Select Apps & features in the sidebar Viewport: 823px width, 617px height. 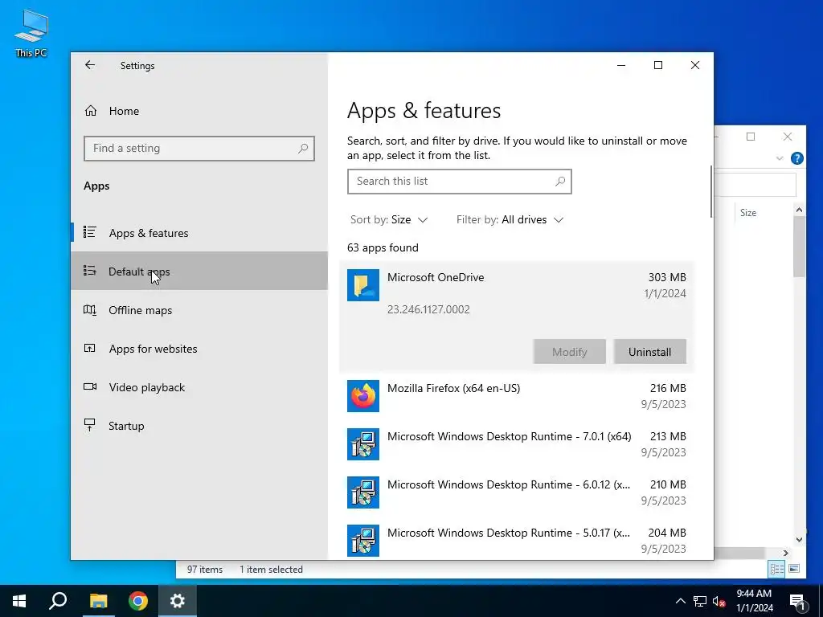199,233
